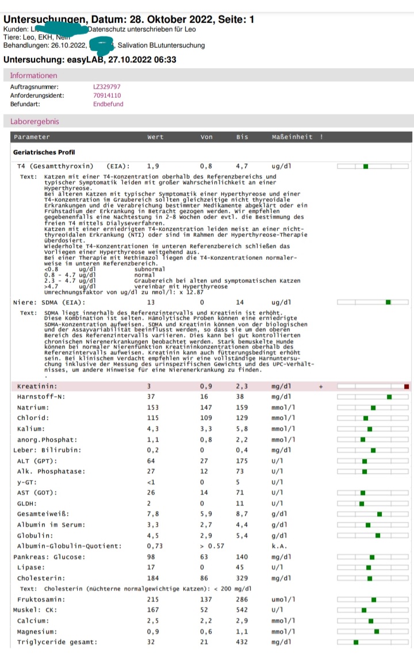
Task: Select the Anforderungsident value '70914110'
Action: coord(107,95)
